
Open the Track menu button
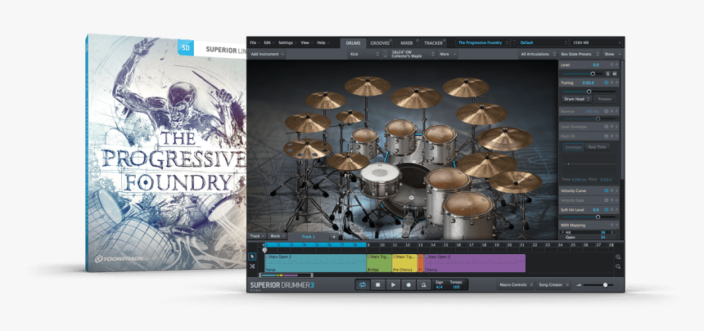(x=257, y=236)
